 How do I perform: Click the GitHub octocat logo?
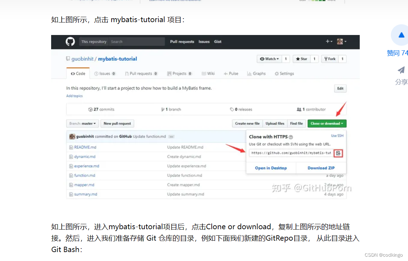click(70, 41)
